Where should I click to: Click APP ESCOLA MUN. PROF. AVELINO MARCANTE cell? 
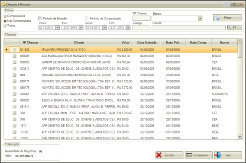coord(79,113)
